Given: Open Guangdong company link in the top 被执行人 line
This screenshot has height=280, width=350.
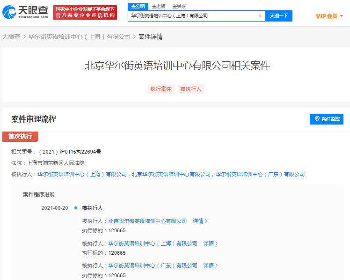Looking at the screenshot, I should pos(260,174).
